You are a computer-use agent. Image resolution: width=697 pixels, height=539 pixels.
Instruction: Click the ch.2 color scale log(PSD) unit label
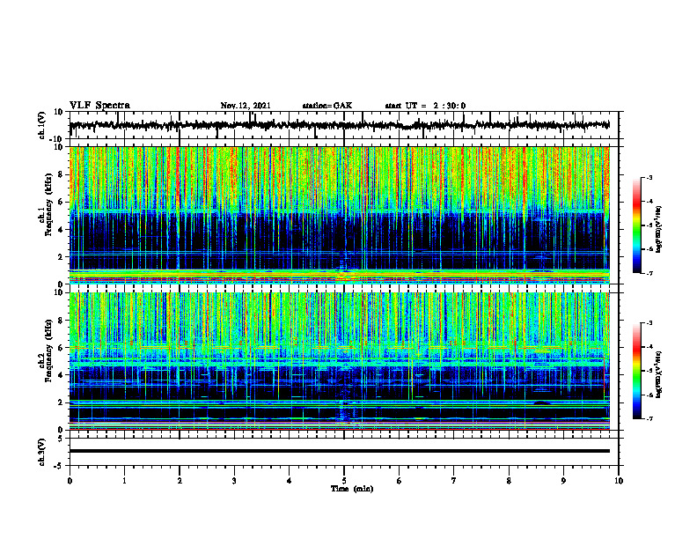click(659, 374)
